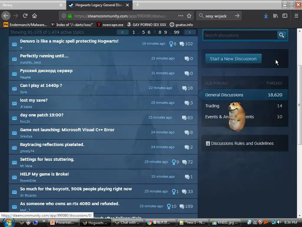302x227 pixels.
Task: Open topic So much for the boycott
Action: pos(76,189)
